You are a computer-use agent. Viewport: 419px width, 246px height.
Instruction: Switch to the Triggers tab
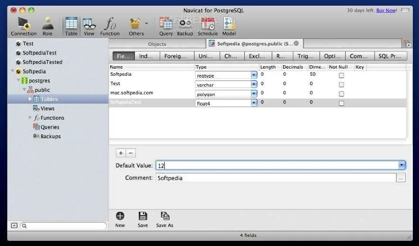(x=306, y=56)
